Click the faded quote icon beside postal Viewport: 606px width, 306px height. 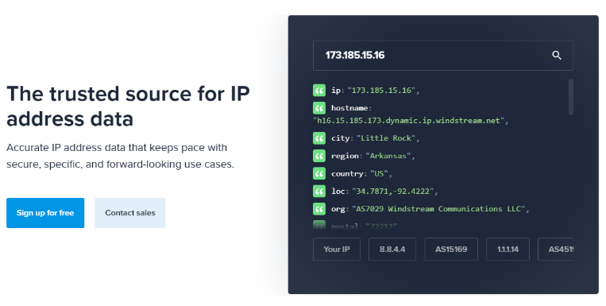point(319,225)
